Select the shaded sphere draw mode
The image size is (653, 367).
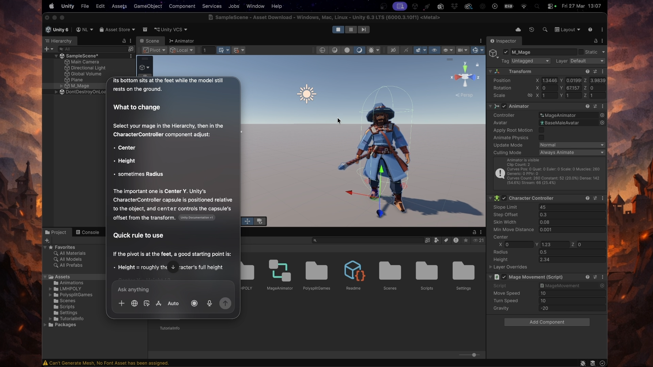359,50
